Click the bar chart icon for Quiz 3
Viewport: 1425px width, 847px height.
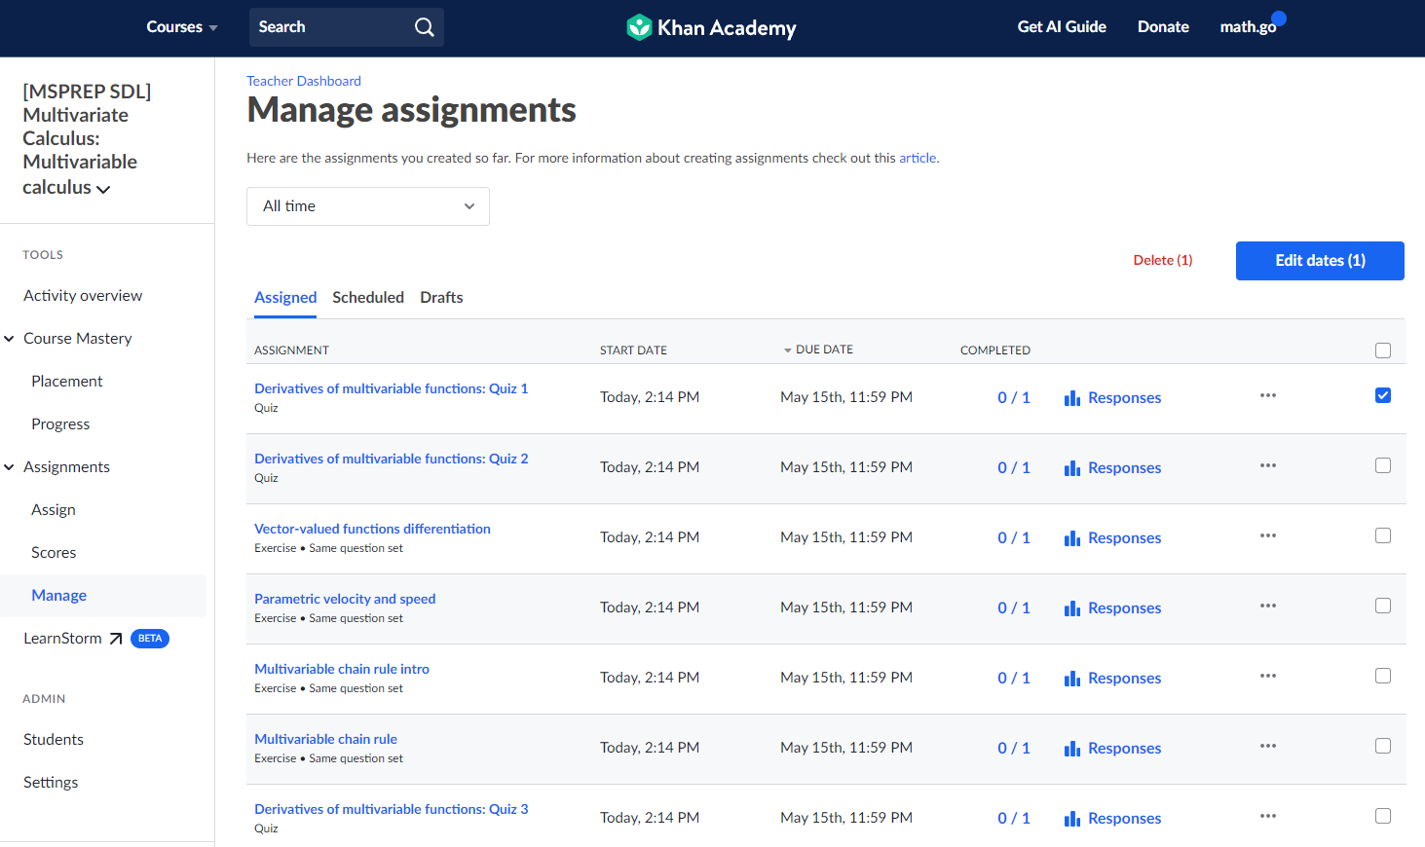[1072, 818]
